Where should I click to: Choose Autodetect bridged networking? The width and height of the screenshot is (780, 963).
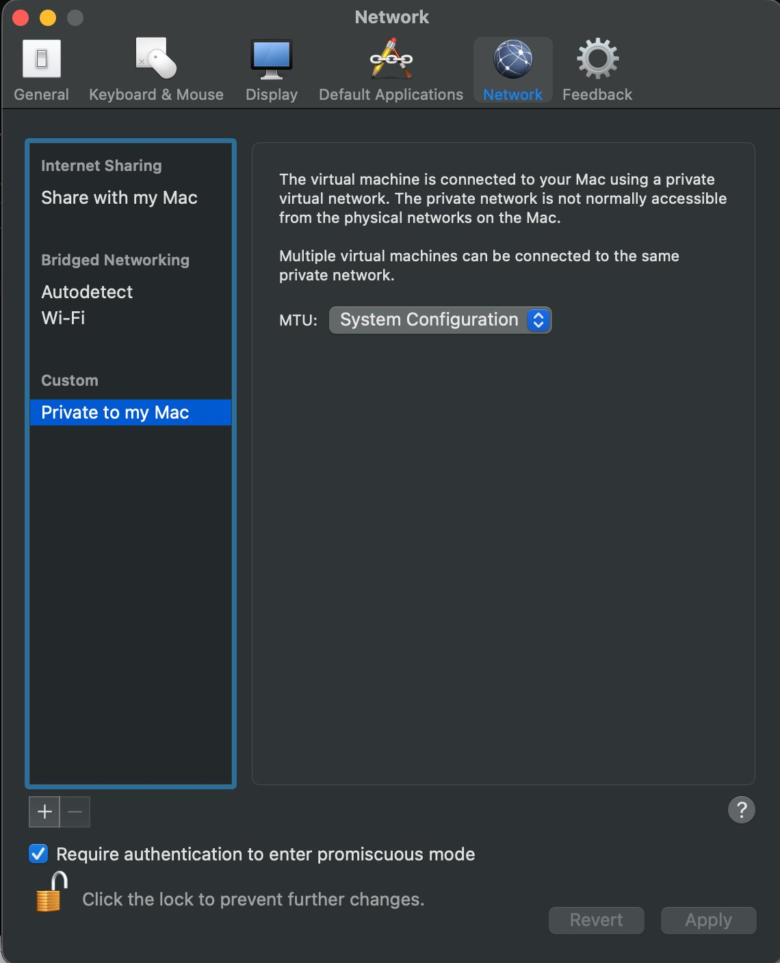86,292
